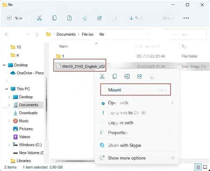Viewport: 210px width, 171px height.
Task: Open the three-dot See more menu
Action: [186, 18]
